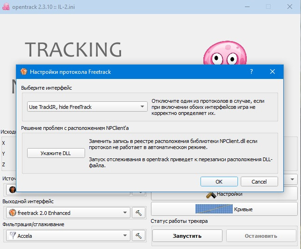Click the help question mark in dialog title
Image resolution: width=301 pixels, height=249 pixels.
(251, 71)
